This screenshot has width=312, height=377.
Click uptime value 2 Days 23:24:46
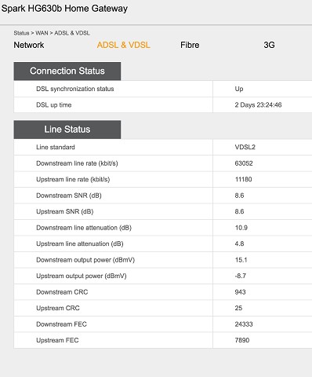pyautogui.click(x=258, y=105)
